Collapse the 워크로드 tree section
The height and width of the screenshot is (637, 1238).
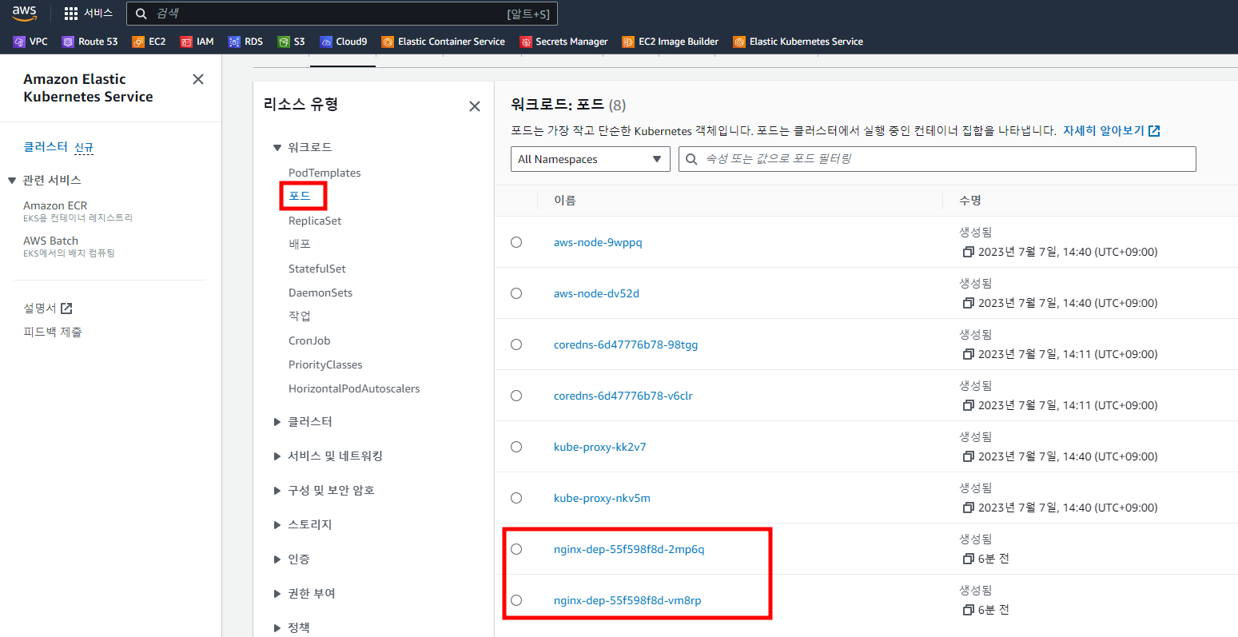click(277, 148)
